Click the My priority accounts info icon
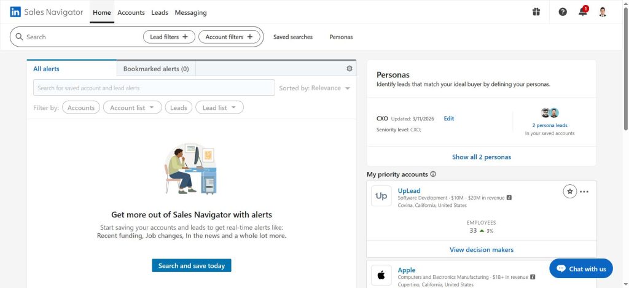Screen dimensions: 629x288 click(x=433, y=174)
